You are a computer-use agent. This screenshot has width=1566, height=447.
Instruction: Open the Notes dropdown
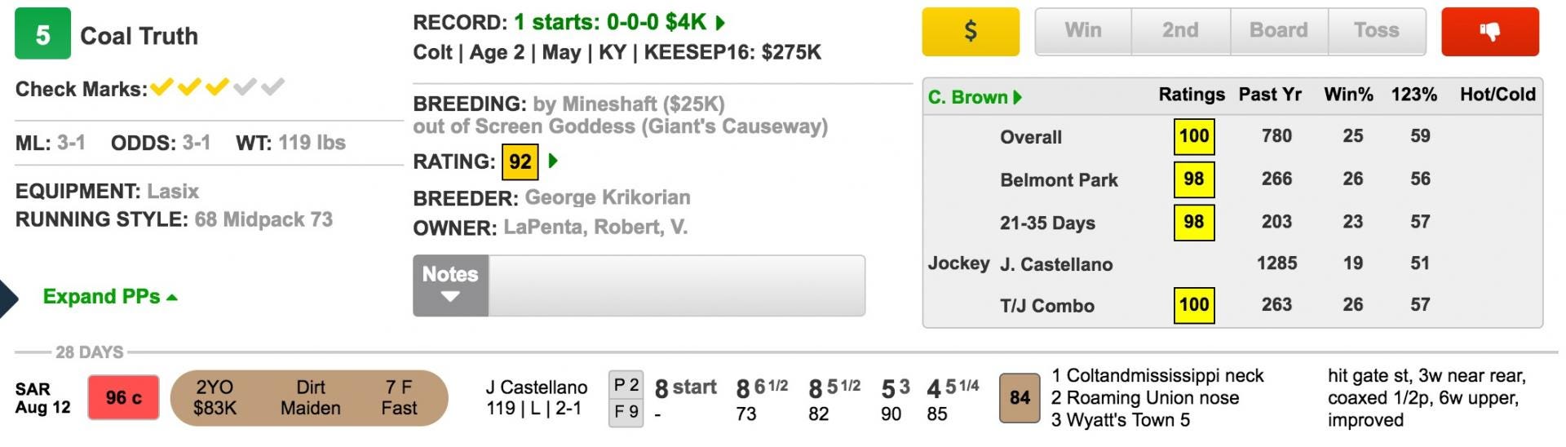pos(450,285)
